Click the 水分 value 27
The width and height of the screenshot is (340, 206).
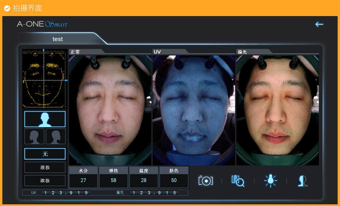tap(83, 180)
